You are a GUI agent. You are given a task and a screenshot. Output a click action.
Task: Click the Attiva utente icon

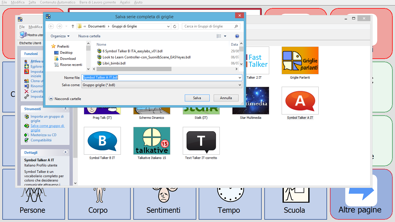tap(27, 61)
